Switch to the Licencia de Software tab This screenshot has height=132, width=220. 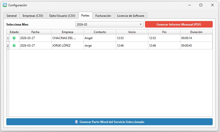[131, 16]
